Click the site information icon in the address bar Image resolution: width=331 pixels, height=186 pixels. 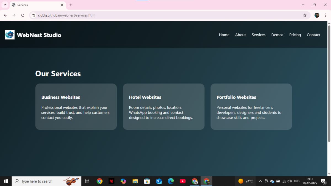point(33,15)
